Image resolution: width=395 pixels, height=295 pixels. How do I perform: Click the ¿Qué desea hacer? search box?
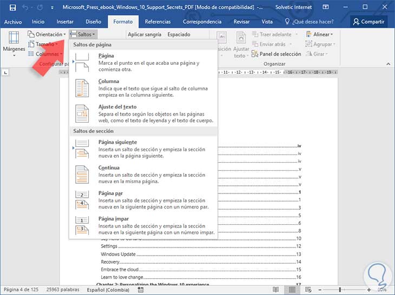pyautogui.click(x=309, y=22)
